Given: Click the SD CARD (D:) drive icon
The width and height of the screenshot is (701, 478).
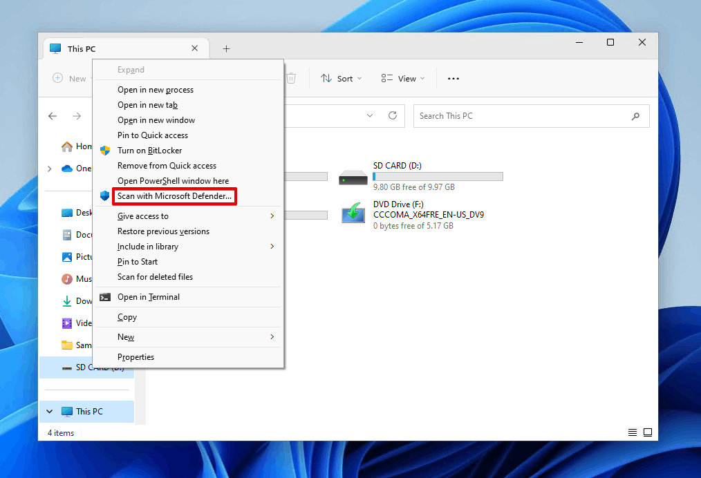Looking at the screenshot, I should (x=353, y=178).
